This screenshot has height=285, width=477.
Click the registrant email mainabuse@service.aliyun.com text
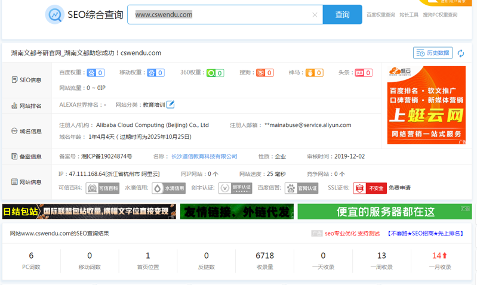click(308, 125)
